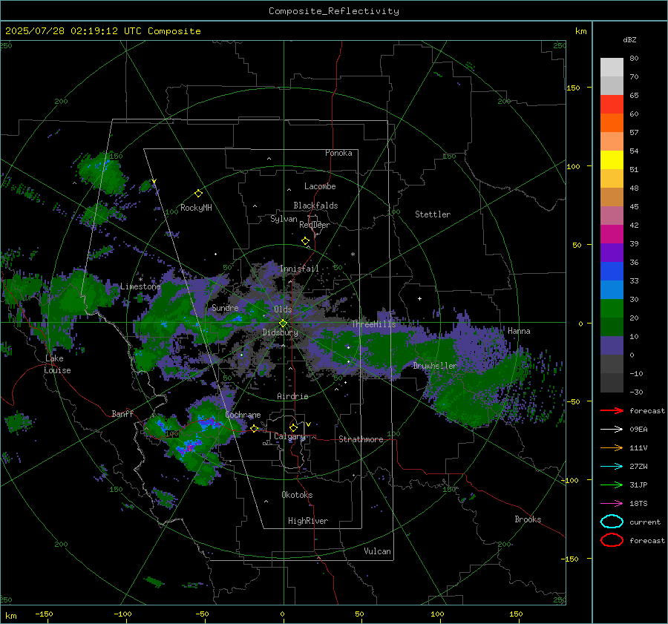
Task: Click the Composite_Reflectivity title
Action: (334, 11)
